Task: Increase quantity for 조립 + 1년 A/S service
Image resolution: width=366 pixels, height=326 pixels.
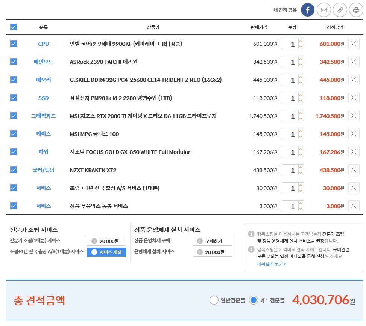Action: coord(301,185)
